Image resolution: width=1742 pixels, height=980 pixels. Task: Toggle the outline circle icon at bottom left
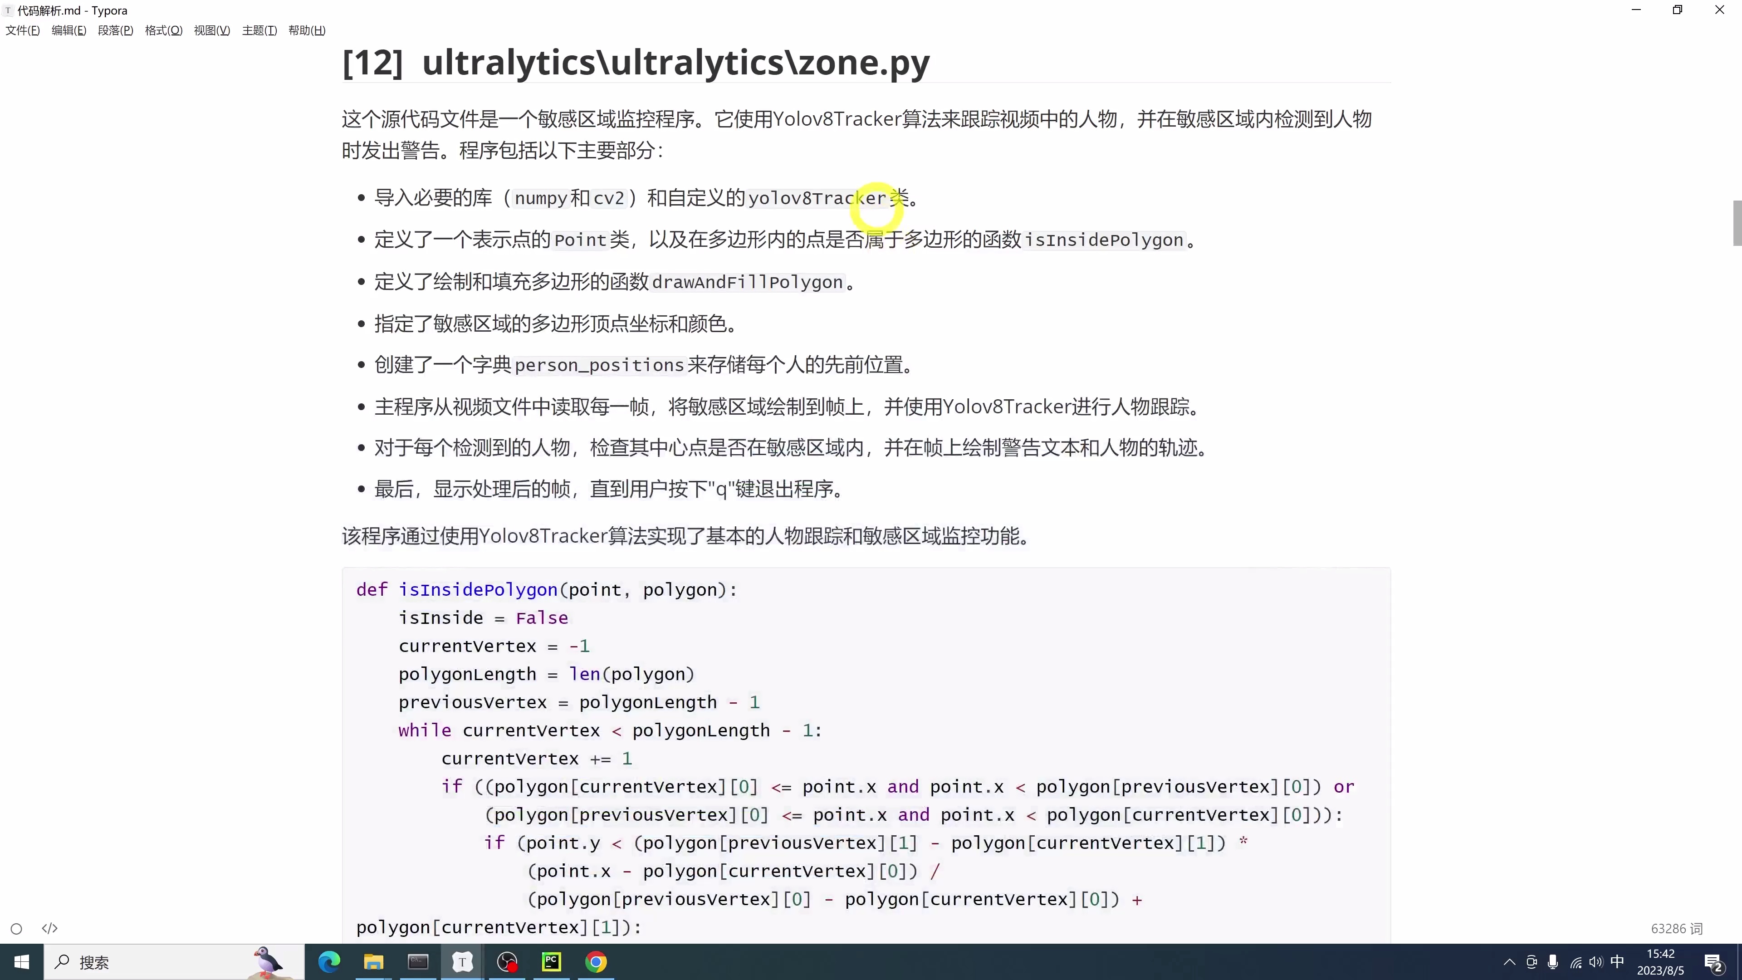(17, 929)
